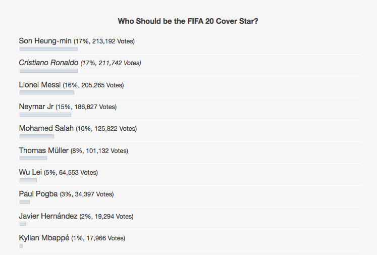377x255 pixels.
Task: Click Cristiano Ronaldo's vote percentage bar
Action: pyautogui.click(x=48, y=71)
